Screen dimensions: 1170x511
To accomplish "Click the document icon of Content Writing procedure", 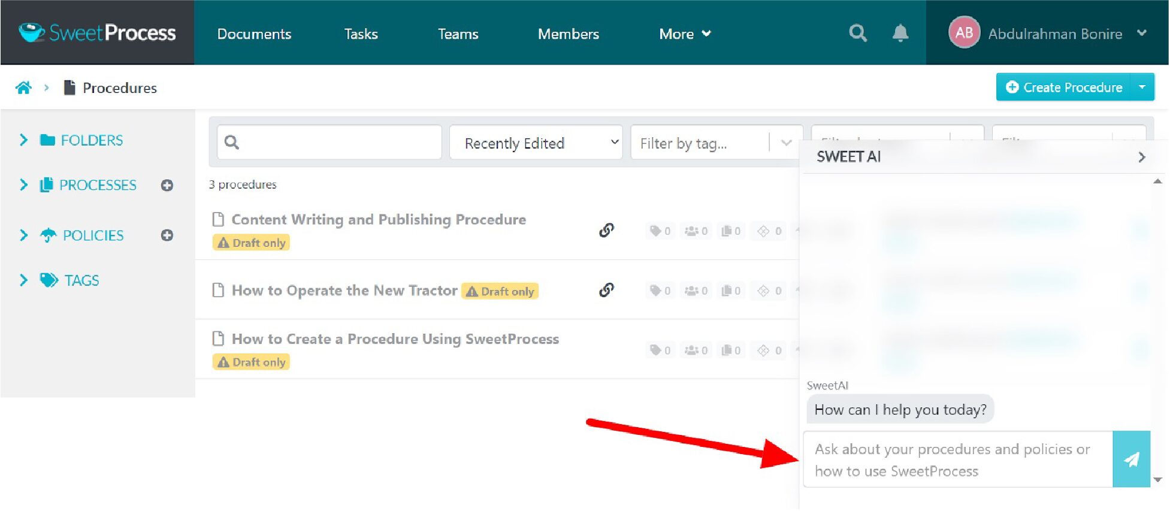I will pos(219,219).
